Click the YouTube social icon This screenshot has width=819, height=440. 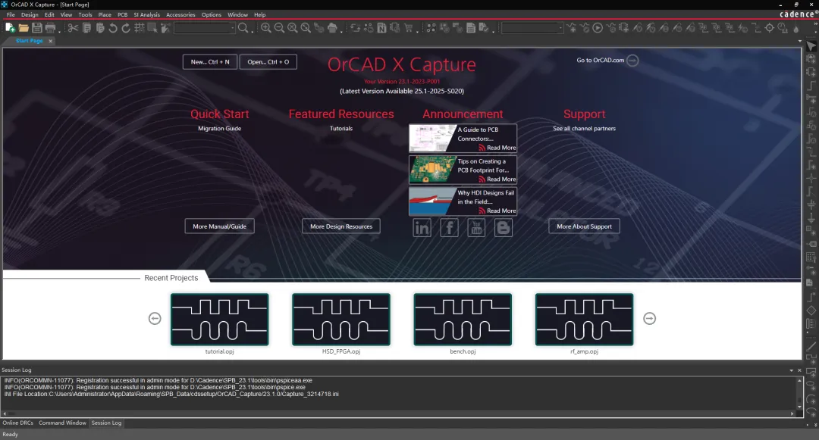pos(476,228)
